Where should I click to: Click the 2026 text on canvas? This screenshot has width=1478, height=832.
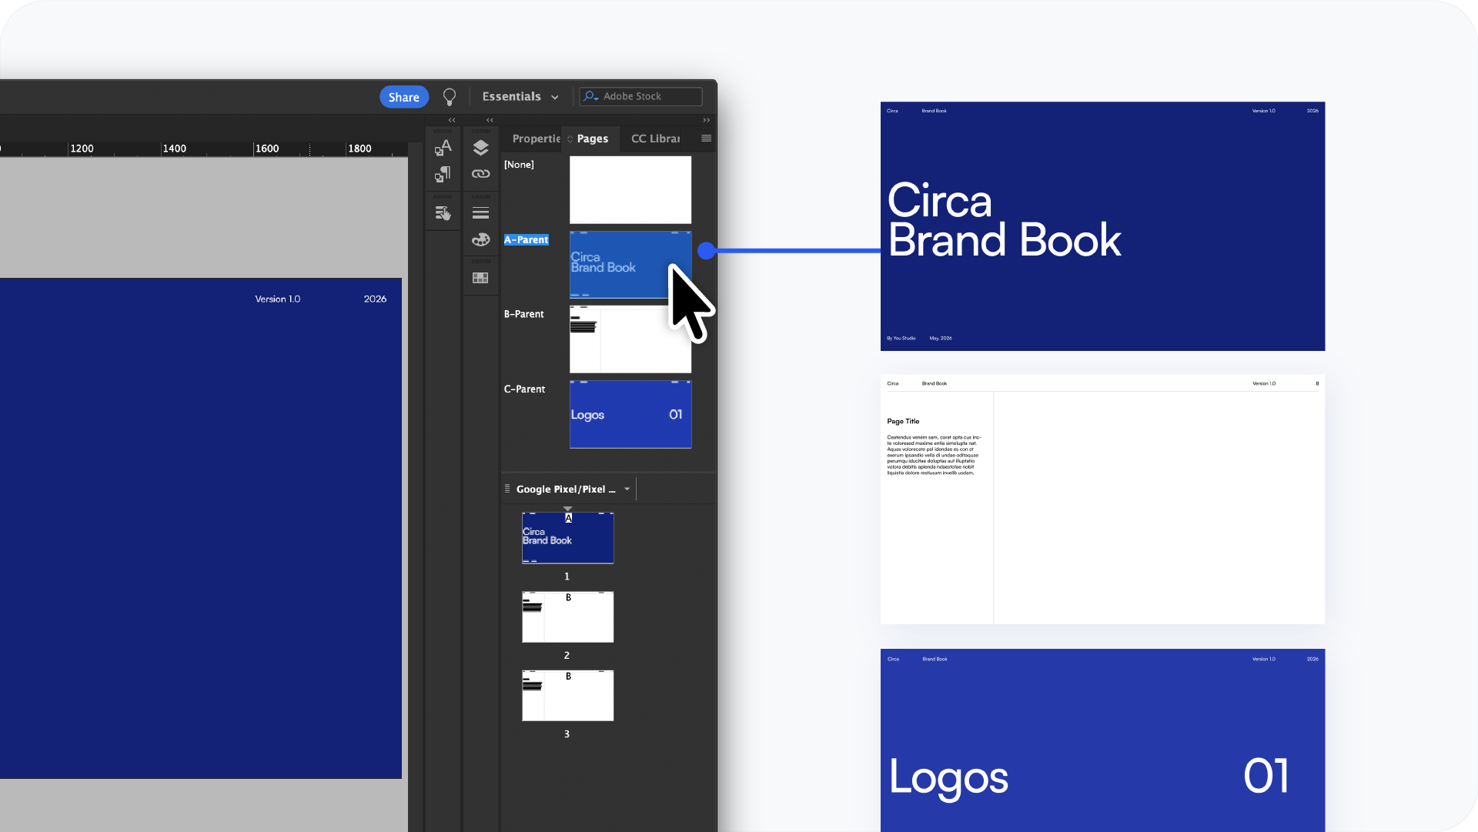point(375,299)
